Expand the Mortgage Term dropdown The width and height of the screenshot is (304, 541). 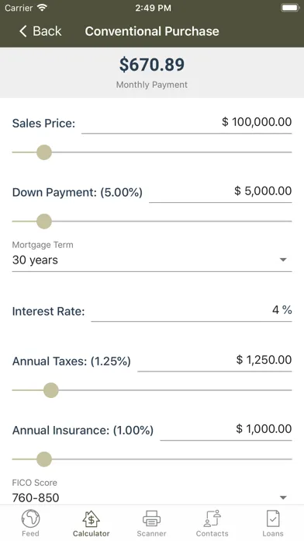[x=283, y=260]
